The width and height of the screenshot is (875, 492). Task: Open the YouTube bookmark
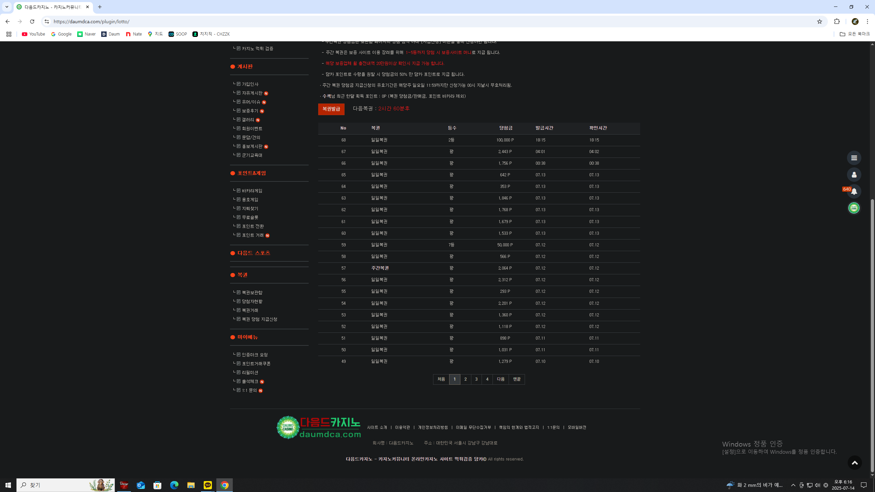[33, 34]
